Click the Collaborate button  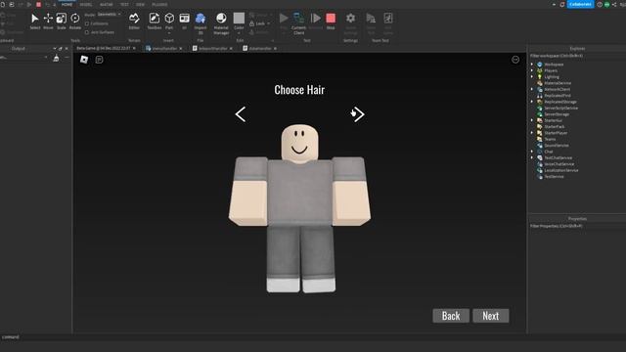click(580, 4)
